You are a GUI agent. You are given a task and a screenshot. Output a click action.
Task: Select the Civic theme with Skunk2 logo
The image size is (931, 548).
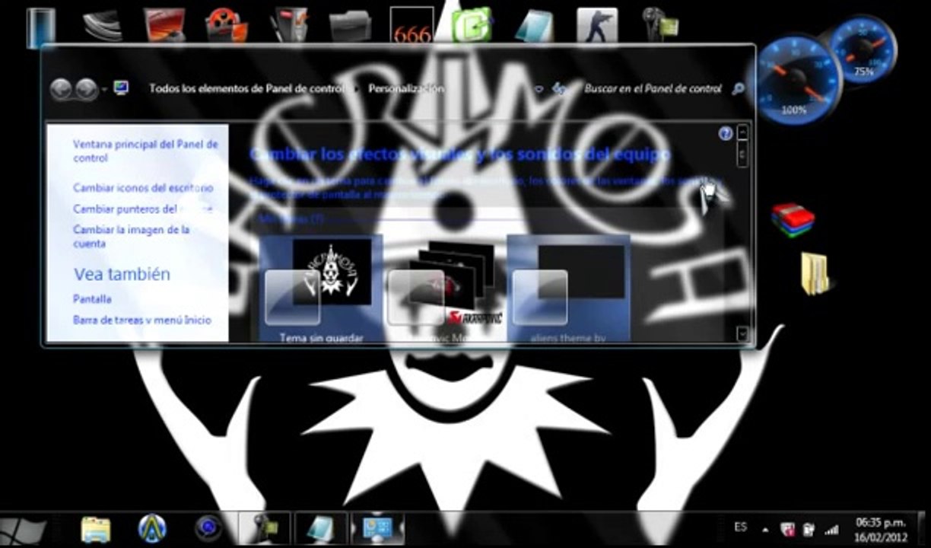pyautogui.click(x=445, y=289)
